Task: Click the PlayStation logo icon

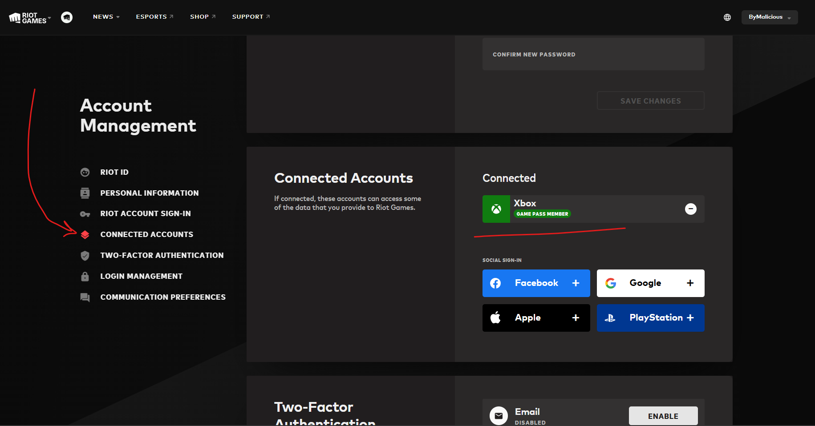Action: [610, 318]
